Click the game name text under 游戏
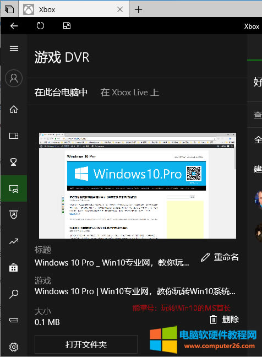 pyautogui.click(x=135, y=291)
